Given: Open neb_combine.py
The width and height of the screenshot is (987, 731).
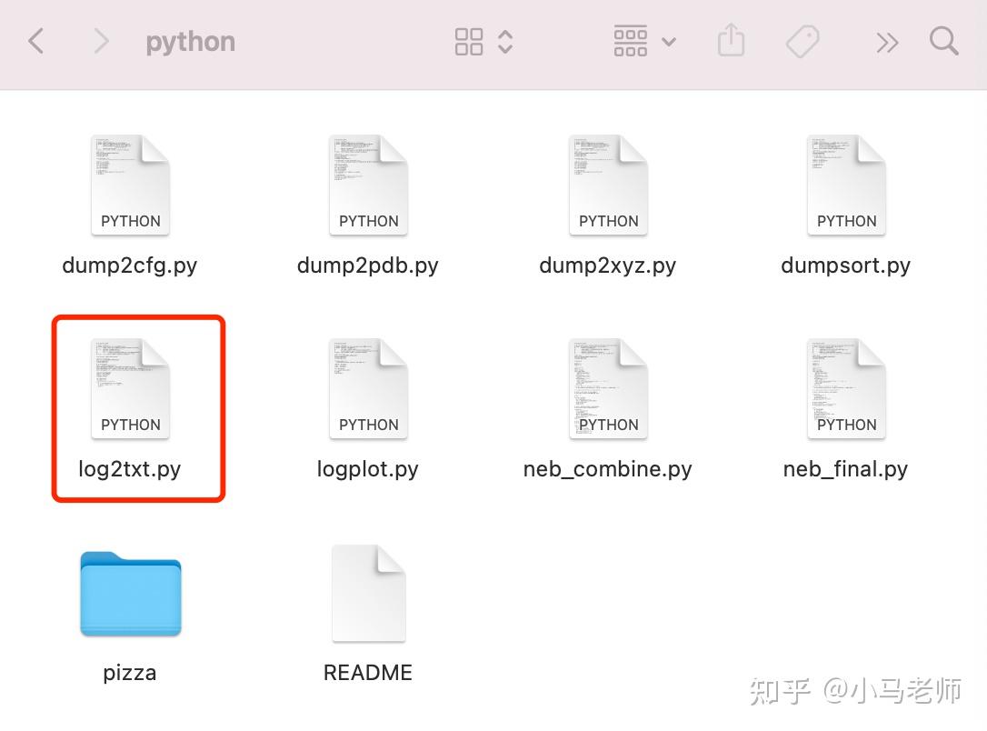Looking at the screenshot, I should tap(607, 387).
